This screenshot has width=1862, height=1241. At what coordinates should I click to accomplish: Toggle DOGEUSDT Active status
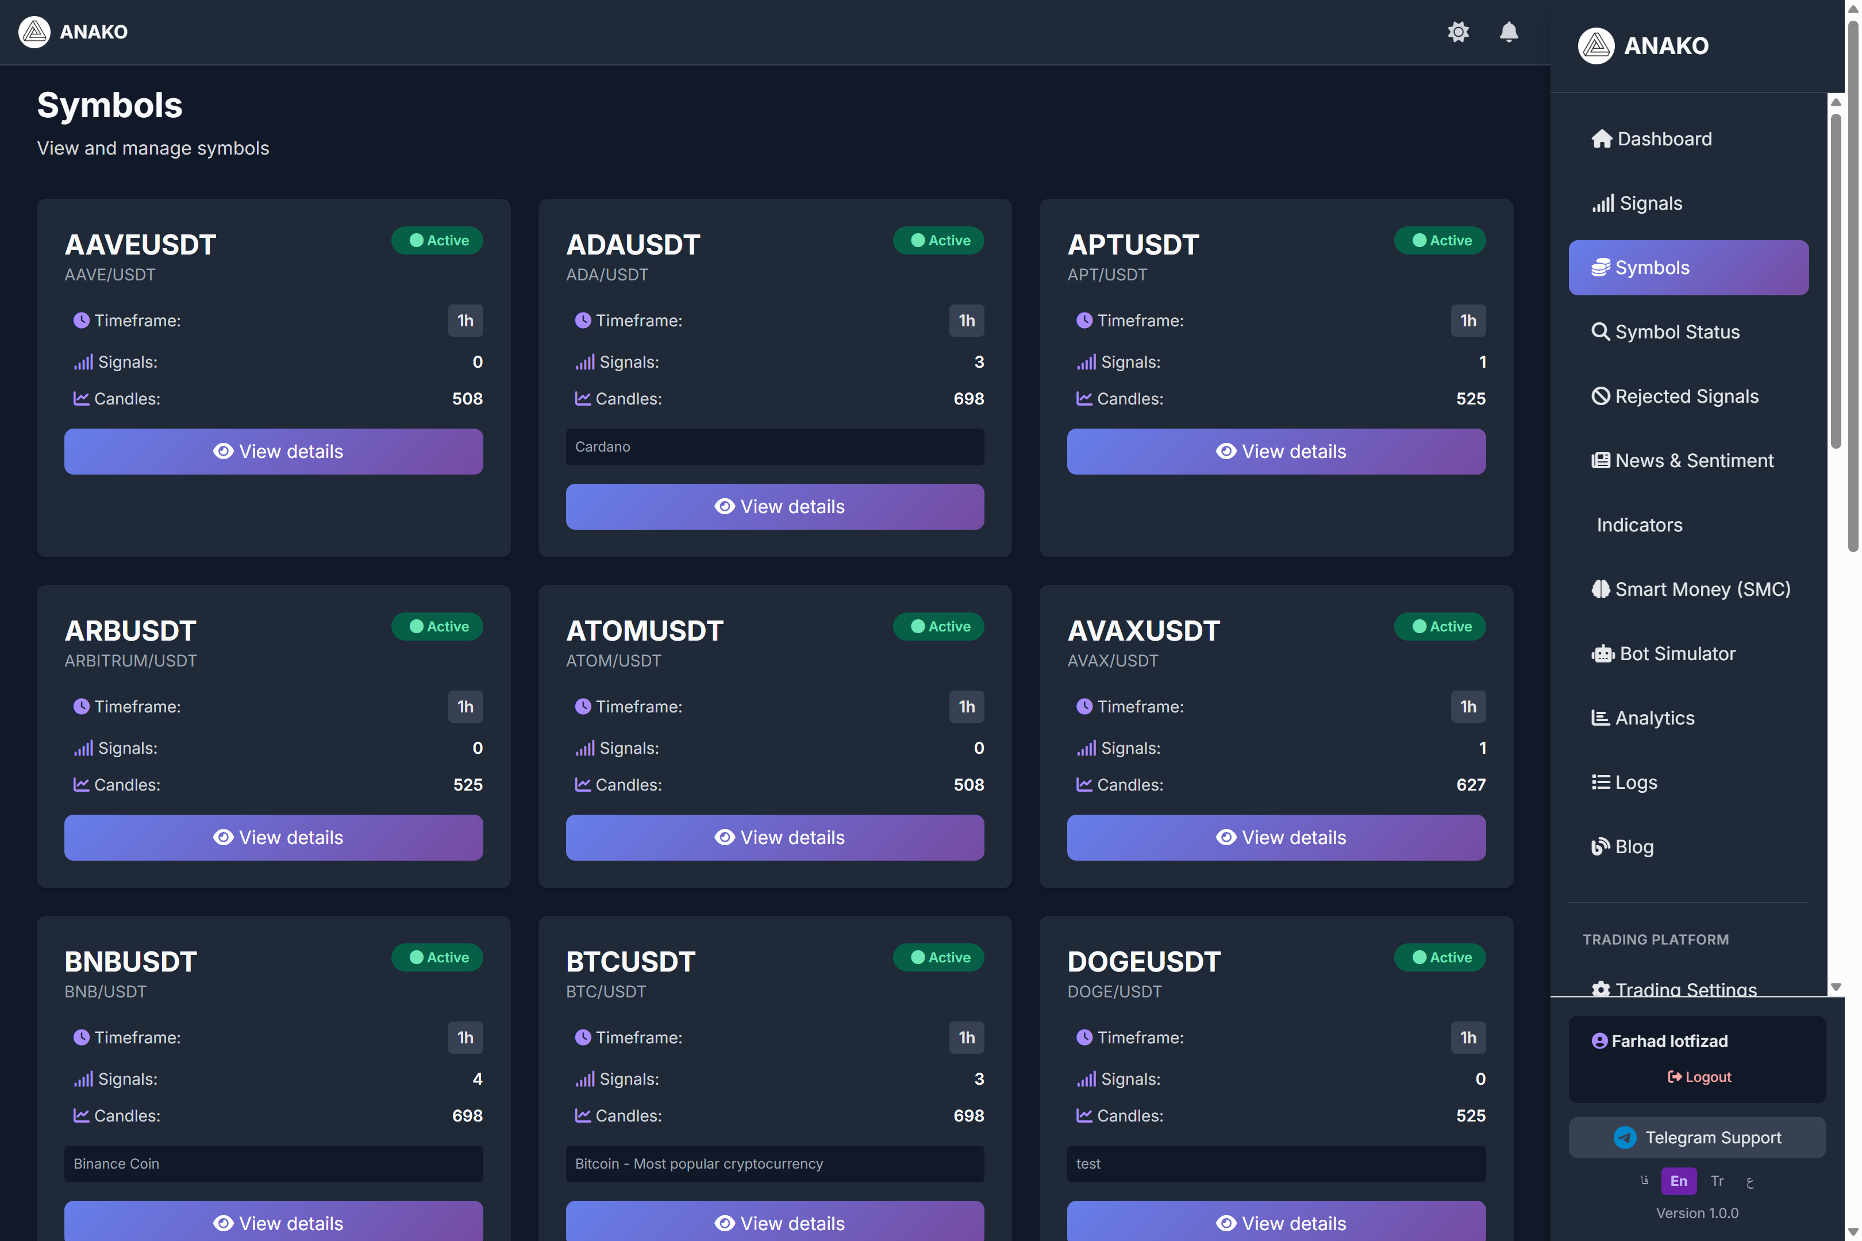[1440, 957]
